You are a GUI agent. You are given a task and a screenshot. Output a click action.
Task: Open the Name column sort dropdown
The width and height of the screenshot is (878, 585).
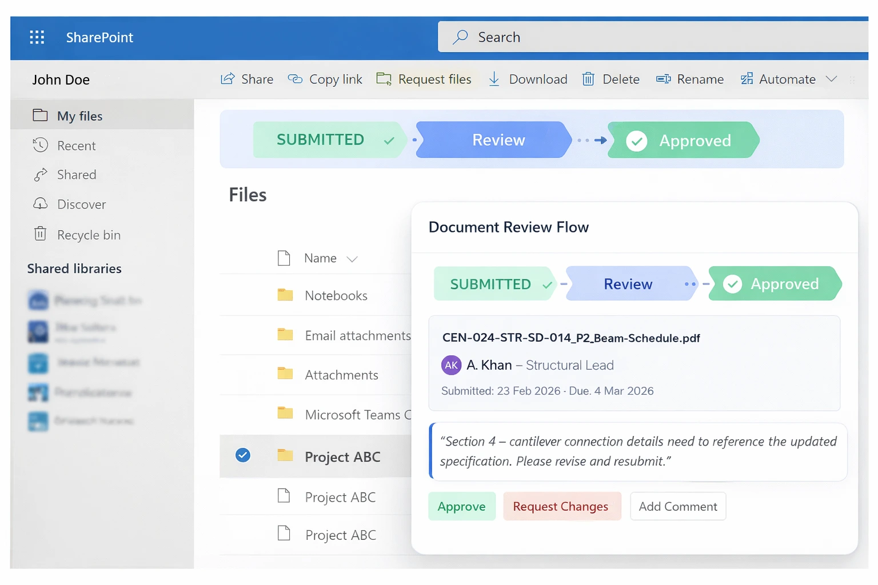(x=352, y=259)
